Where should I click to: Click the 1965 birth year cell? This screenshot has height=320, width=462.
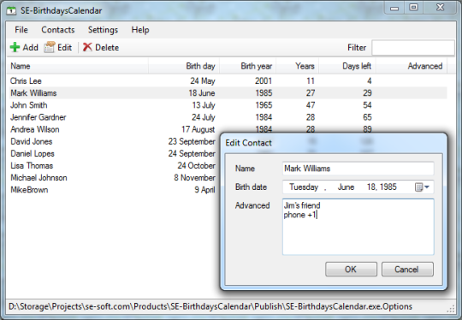264,105
